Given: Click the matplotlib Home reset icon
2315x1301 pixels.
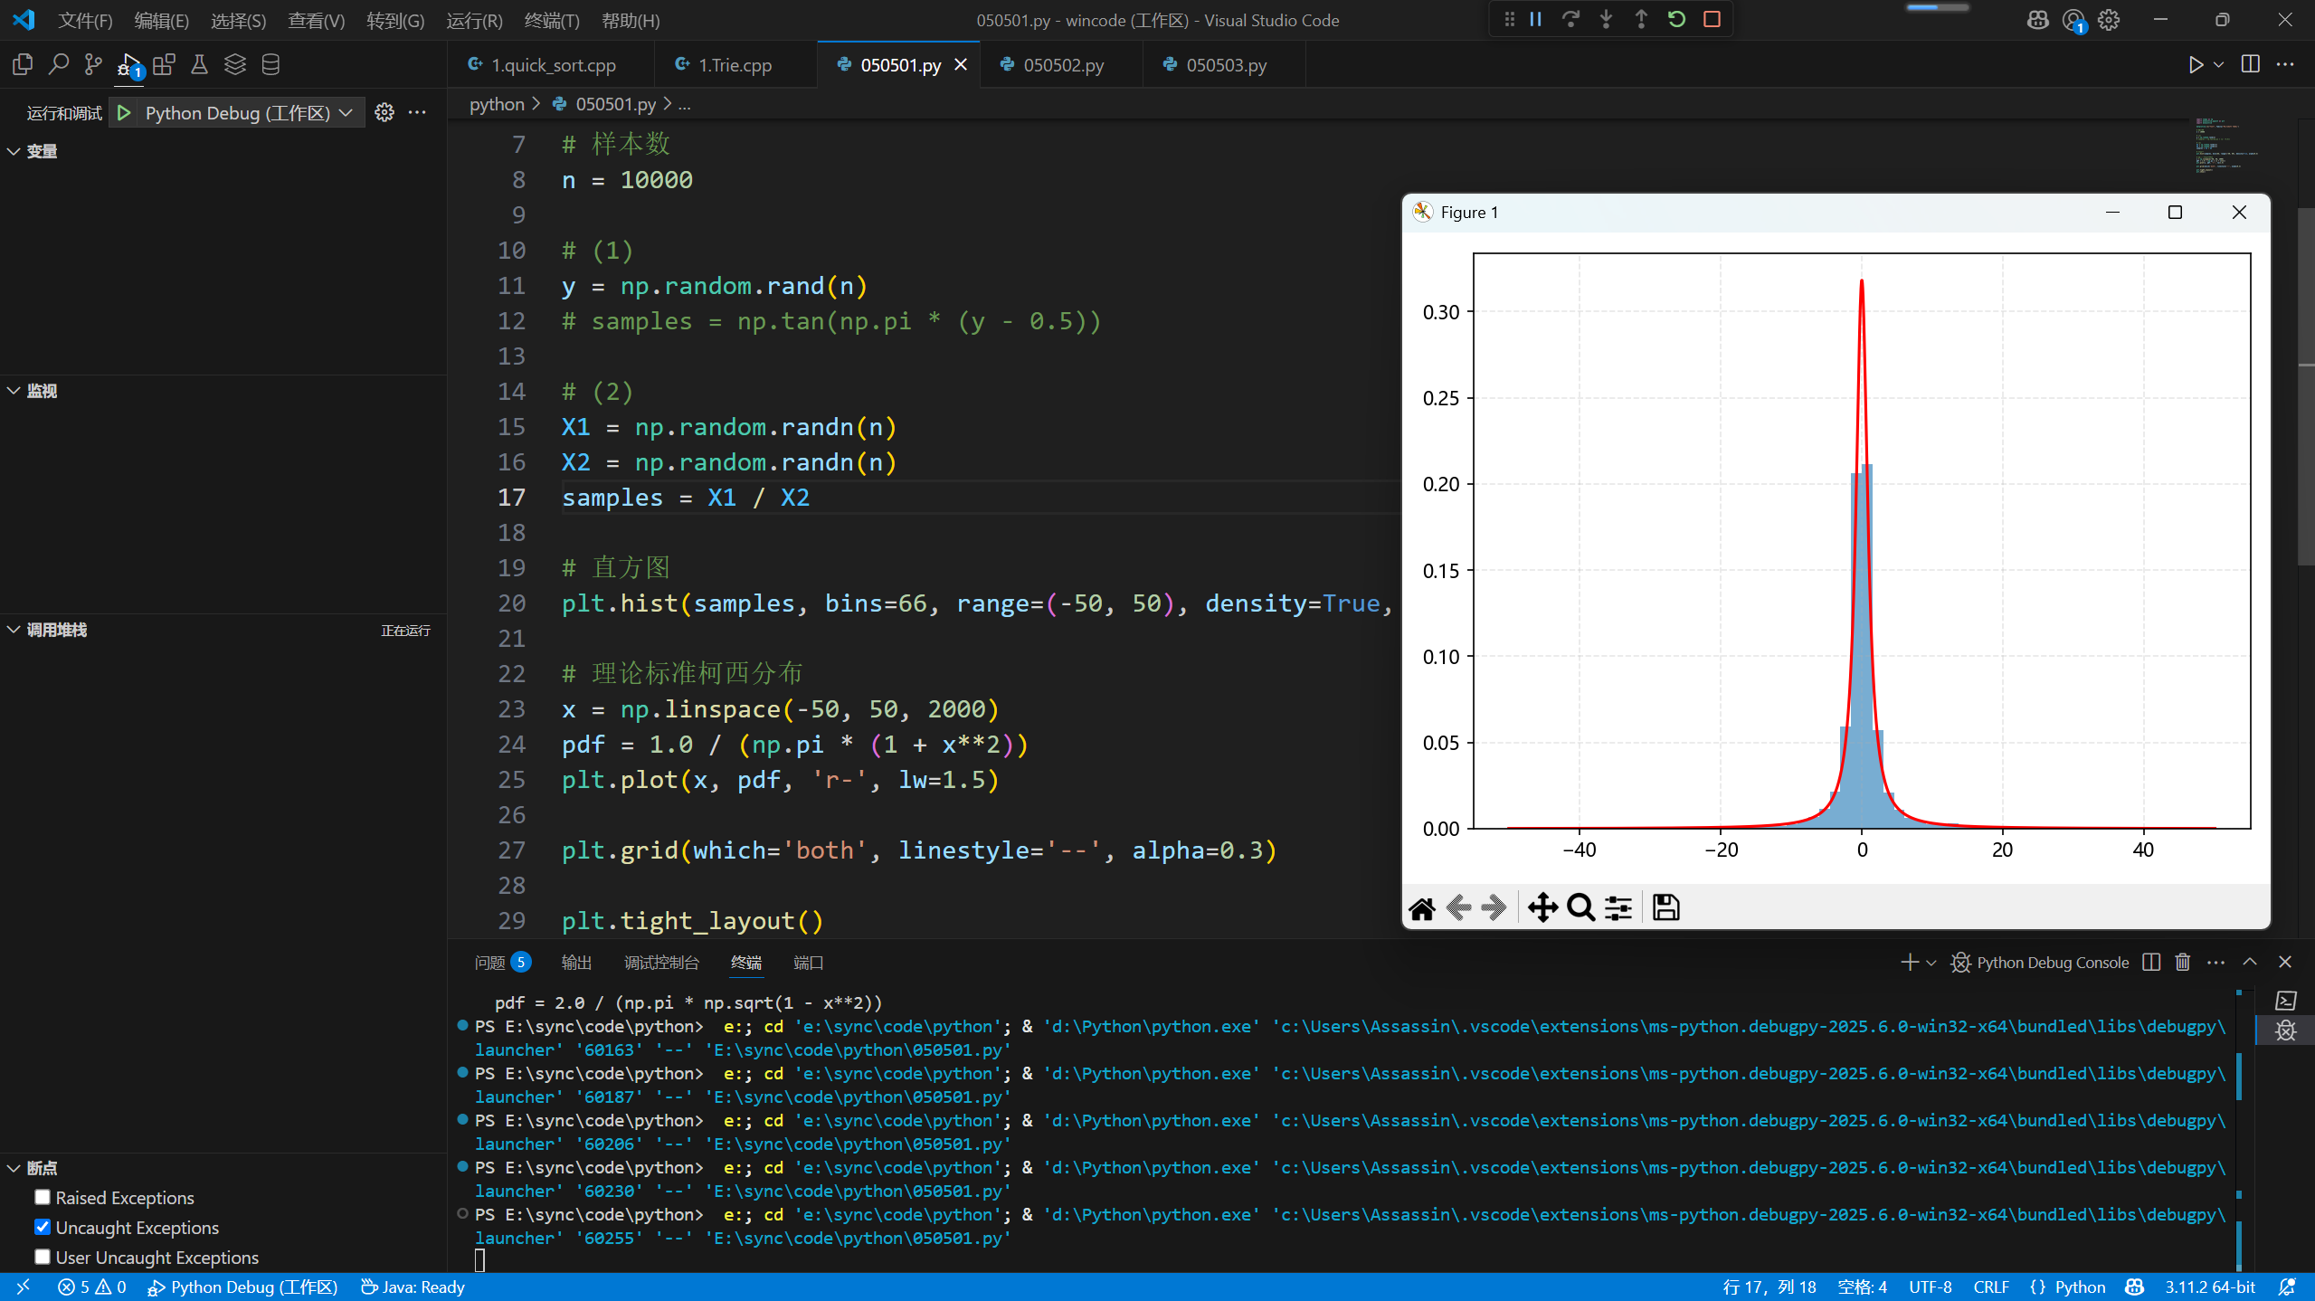Looking at the screenshot, I should click(x=1422, y=907).
